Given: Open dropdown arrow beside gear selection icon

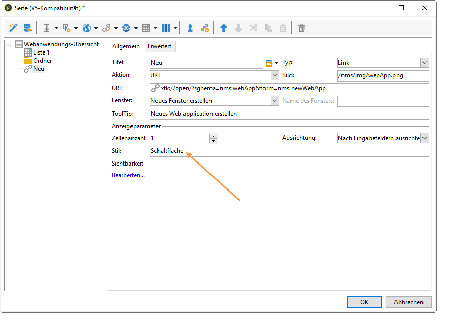Looking at the screenshot, I should pos(76,28).
